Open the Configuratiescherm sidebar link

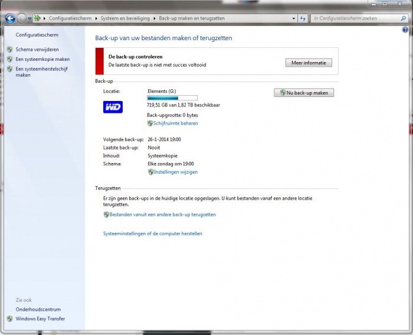coord(37,35)
